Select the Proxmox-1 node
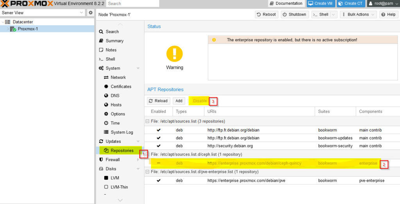400x204 pixels. point(28,29)
